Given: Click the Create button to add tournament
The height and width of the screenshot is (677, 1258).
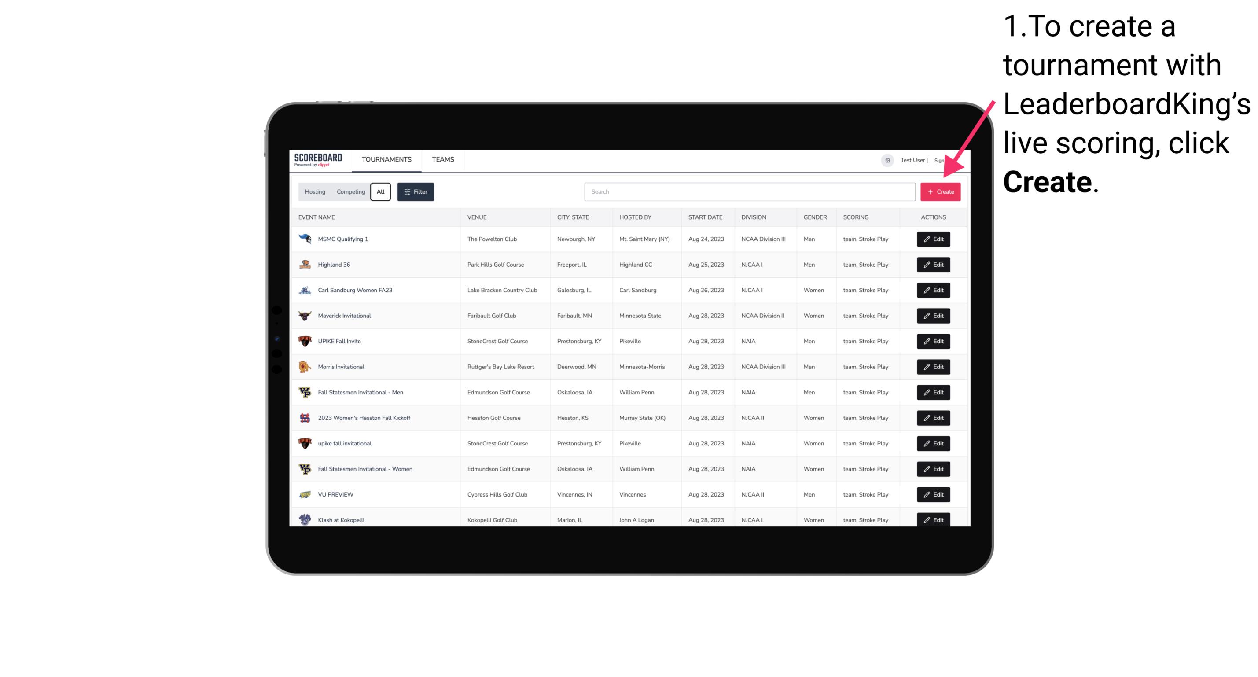Looking at the screenshot, I should (940, 191).
